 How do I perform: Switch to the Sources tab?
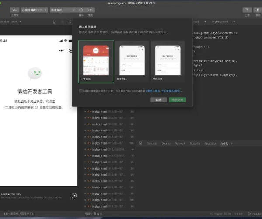pos(166,143)
